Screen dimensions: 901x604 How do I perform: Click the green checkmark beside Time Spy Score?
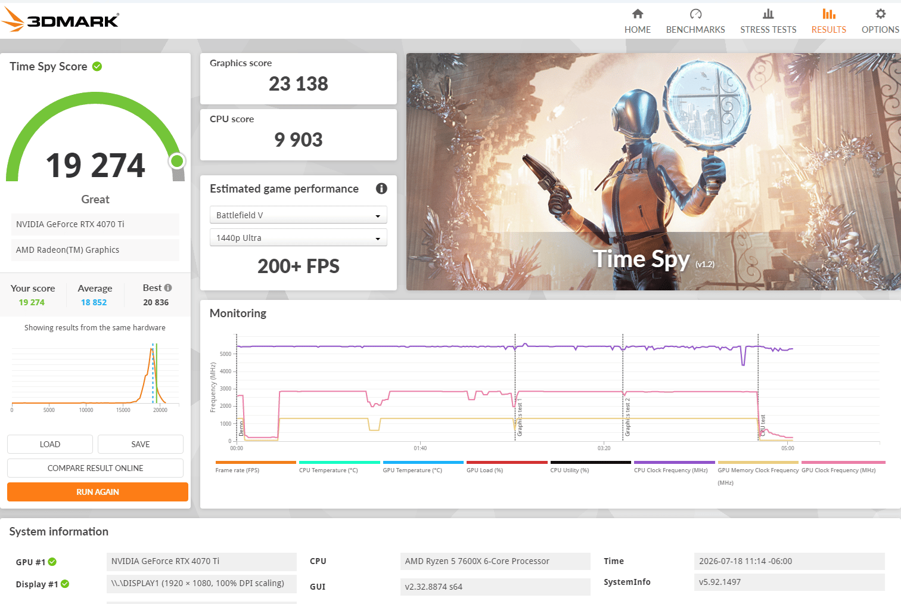pos(97,66)
